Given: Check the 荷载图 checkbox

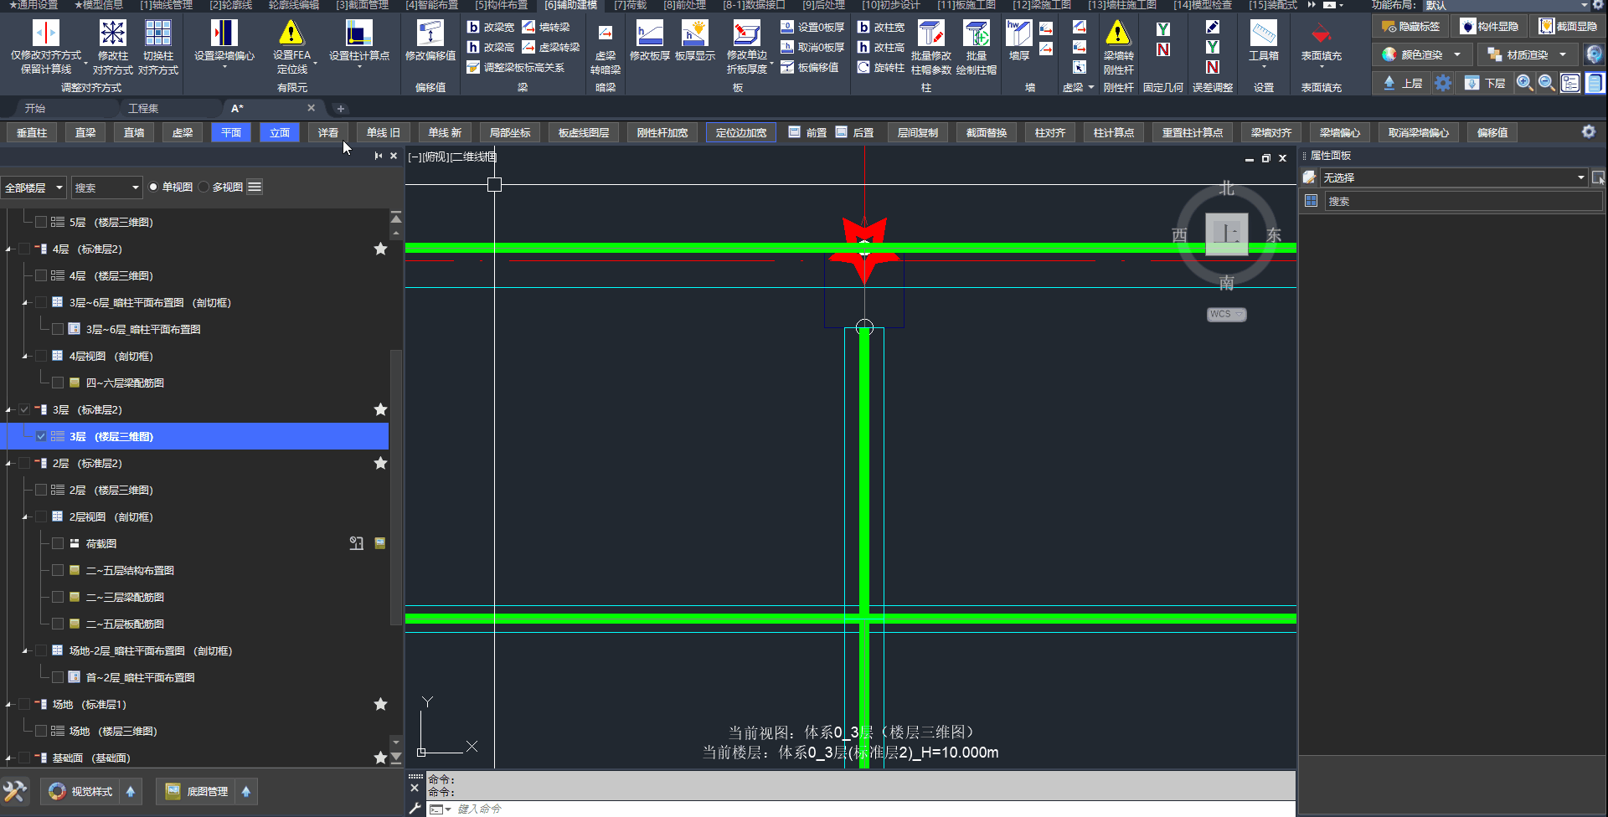Looking at the screenshot, I should [x=58, y=543].
